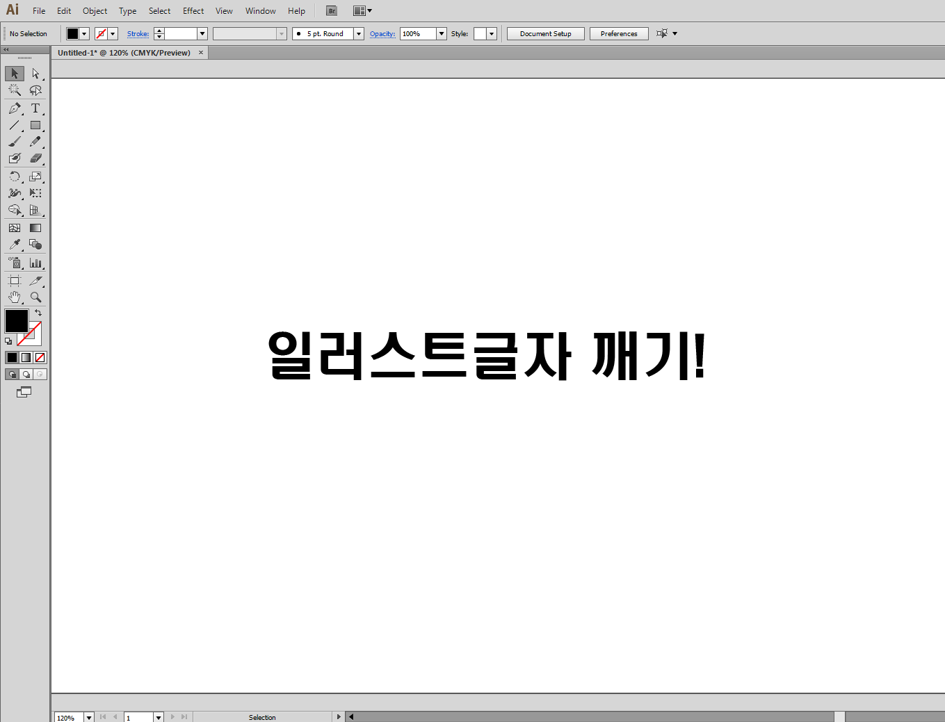Select the Line Segment tool

point(15,126)
